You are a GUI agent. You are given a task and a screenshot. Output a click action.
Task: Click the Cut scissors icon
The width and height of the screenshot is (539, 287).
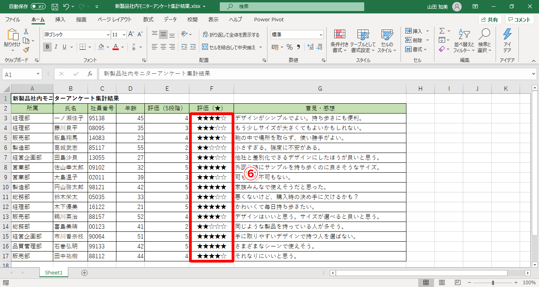click(x=26, y=31)
